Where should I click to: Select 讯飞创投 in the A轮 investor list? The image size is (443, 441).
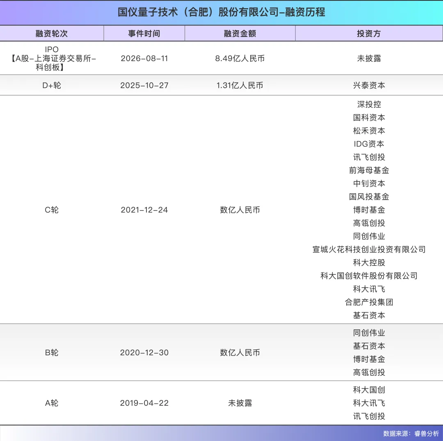(369, 416)
